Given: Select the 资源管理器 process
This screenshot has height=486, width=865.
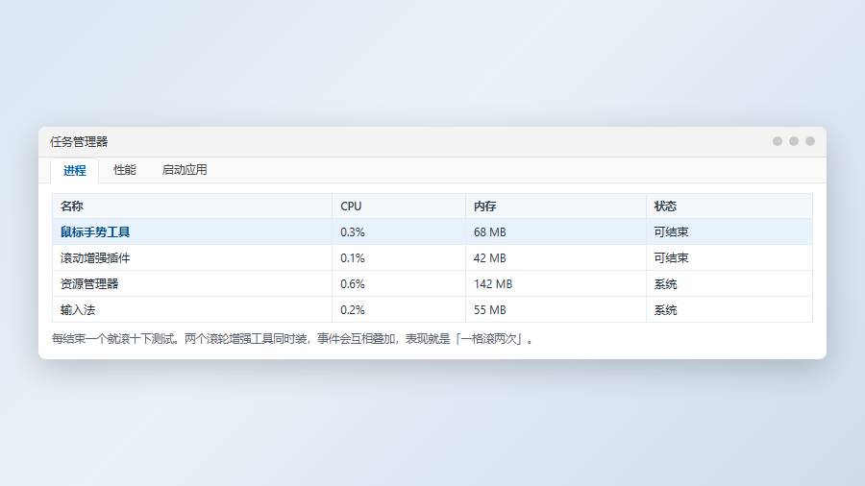Looking at the screenshot, I should pyautogui.click(x=432, y=283).
